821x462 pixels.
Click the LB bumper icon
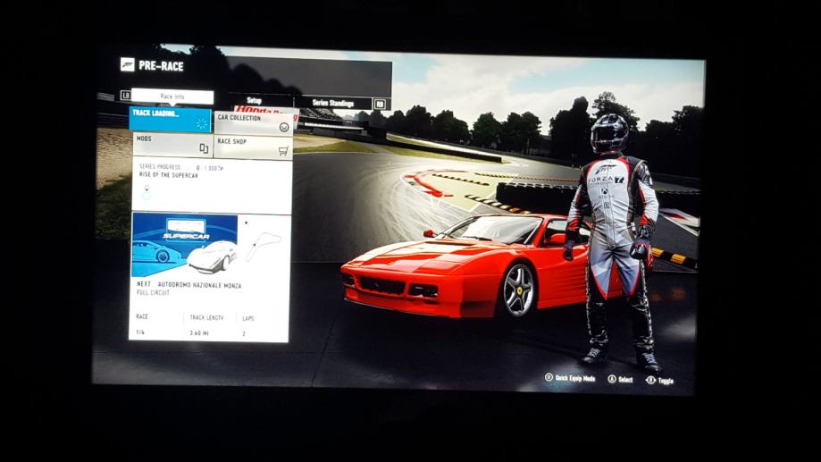125,95
